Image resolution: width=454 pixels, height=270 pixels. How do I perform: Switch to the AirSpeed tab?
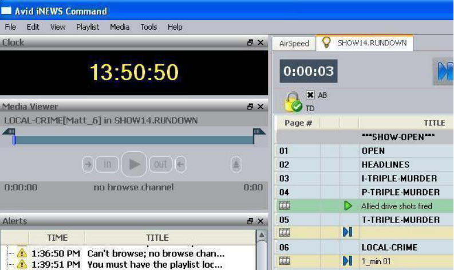(294, 44)
